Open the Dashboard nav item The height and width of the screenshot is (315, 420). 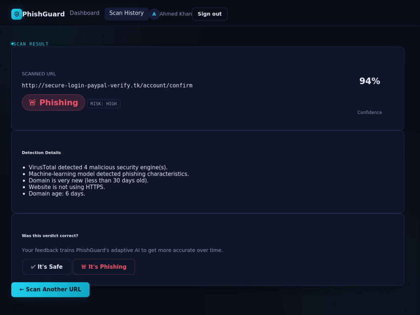[x=84, y=13]
